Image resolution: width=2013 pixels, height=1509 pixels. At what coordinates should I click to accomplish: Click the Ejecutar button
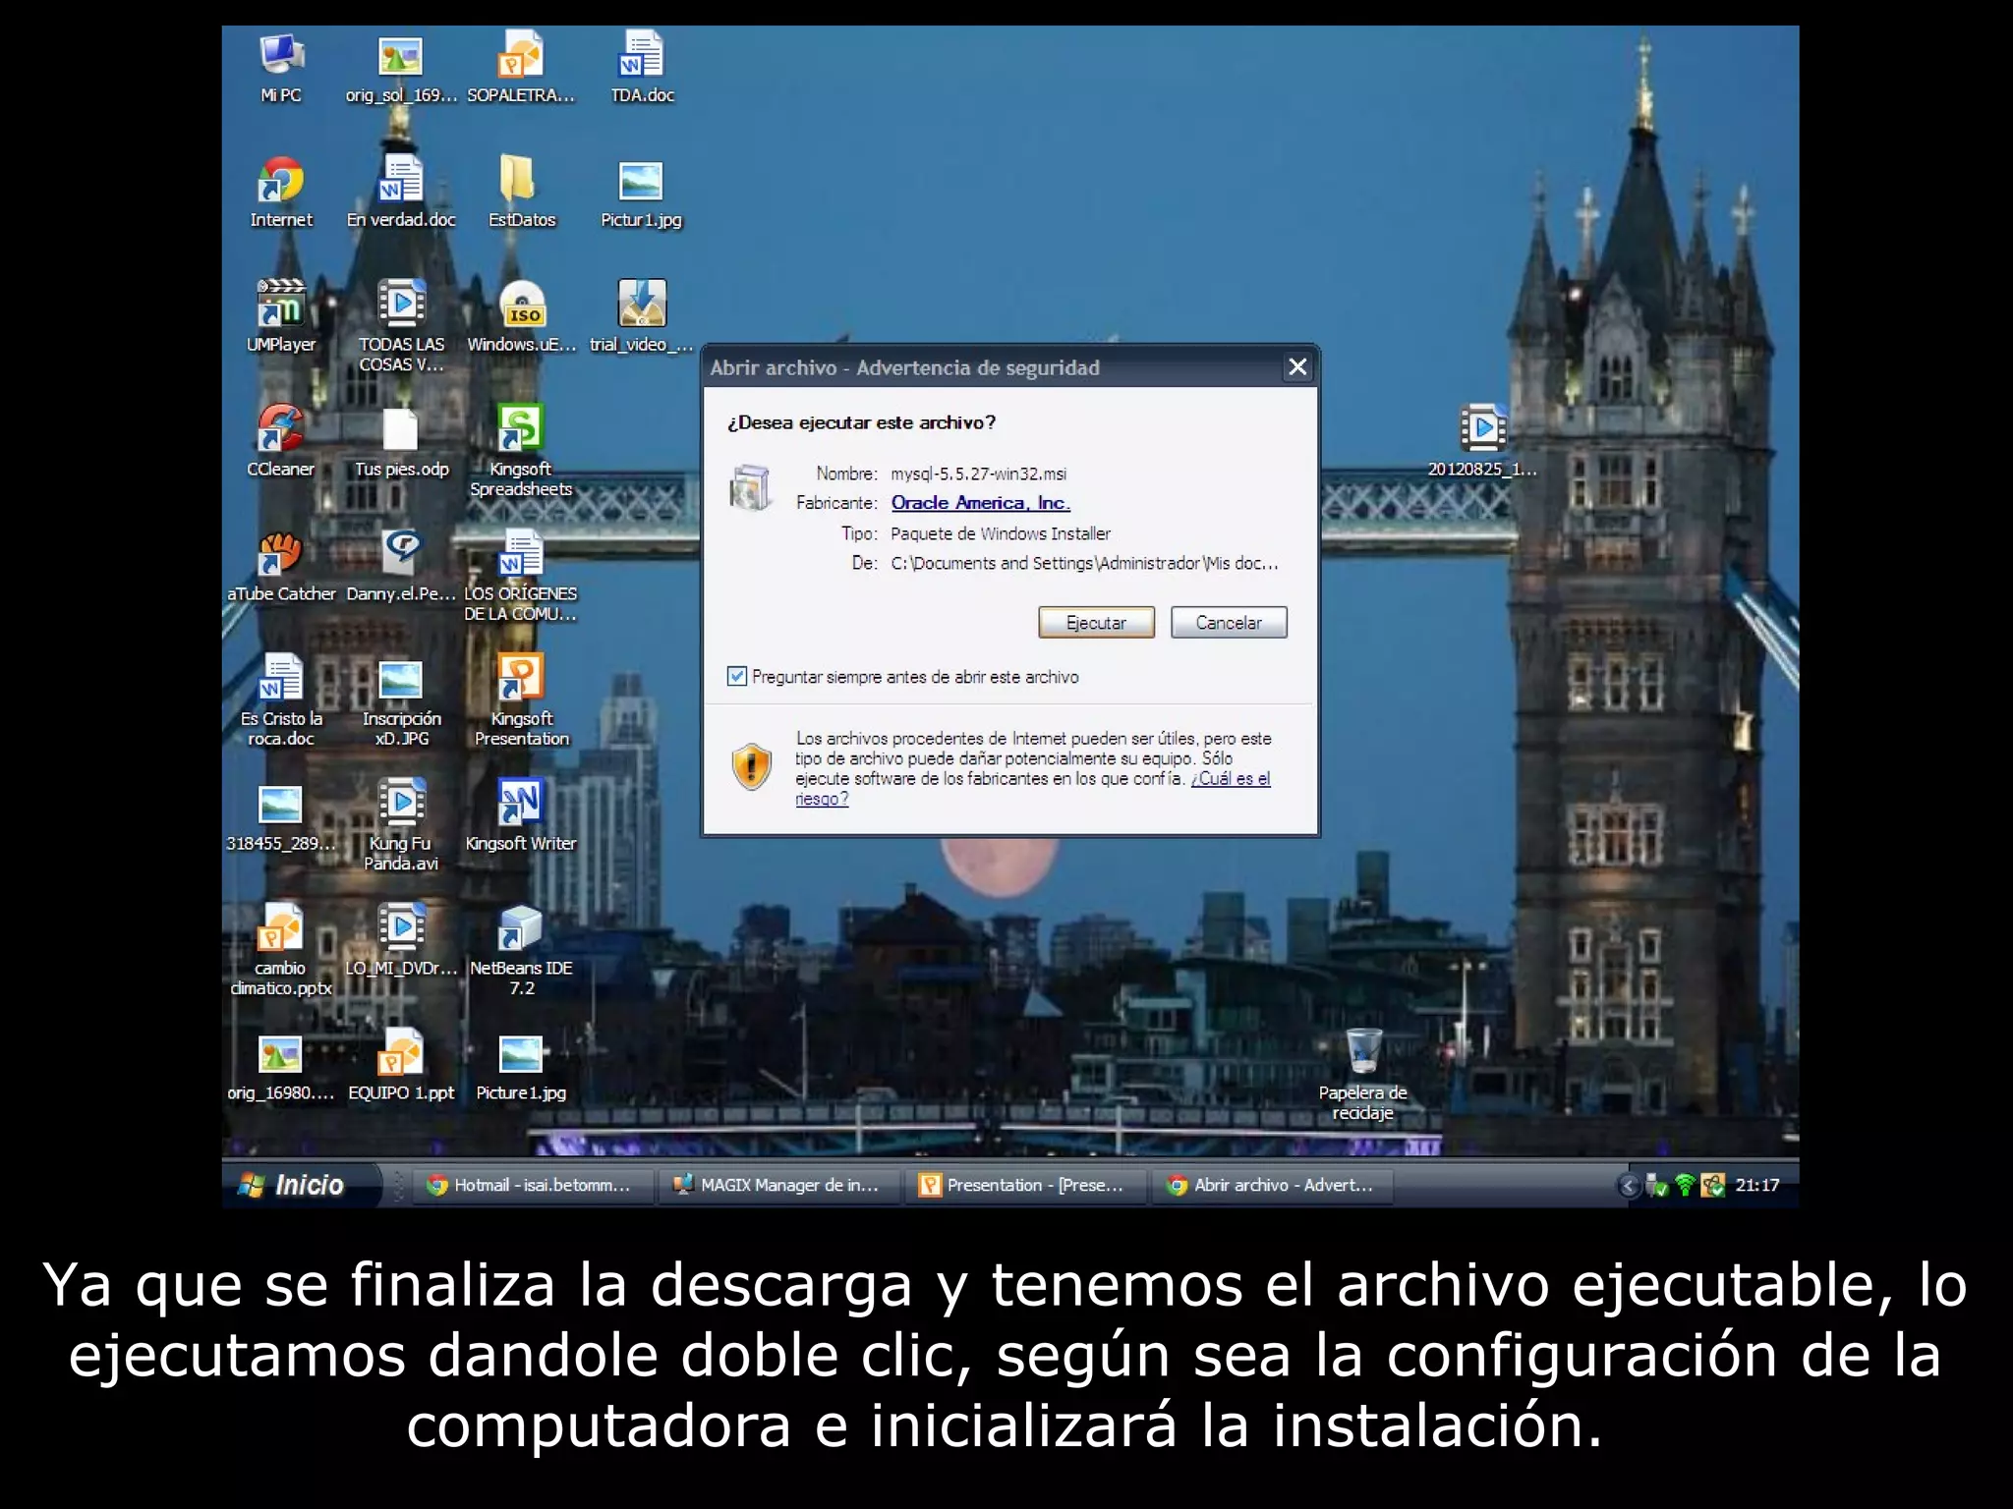point(1096,623)
